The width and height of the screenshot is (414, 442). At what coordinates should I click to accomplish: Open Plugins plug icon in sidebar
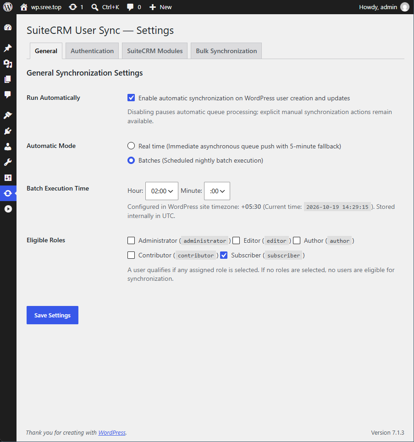coord(8,131)
